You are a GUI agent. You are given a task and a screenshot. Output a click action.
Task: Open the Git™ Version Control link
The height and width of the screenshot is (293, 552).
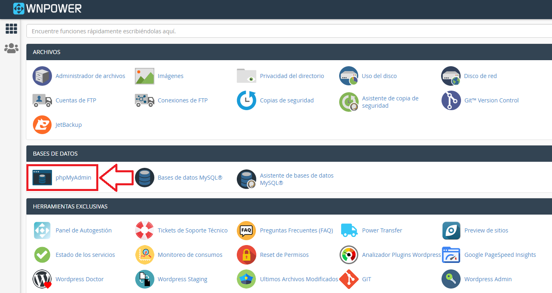pyautogui.click(x=491, y=100)
